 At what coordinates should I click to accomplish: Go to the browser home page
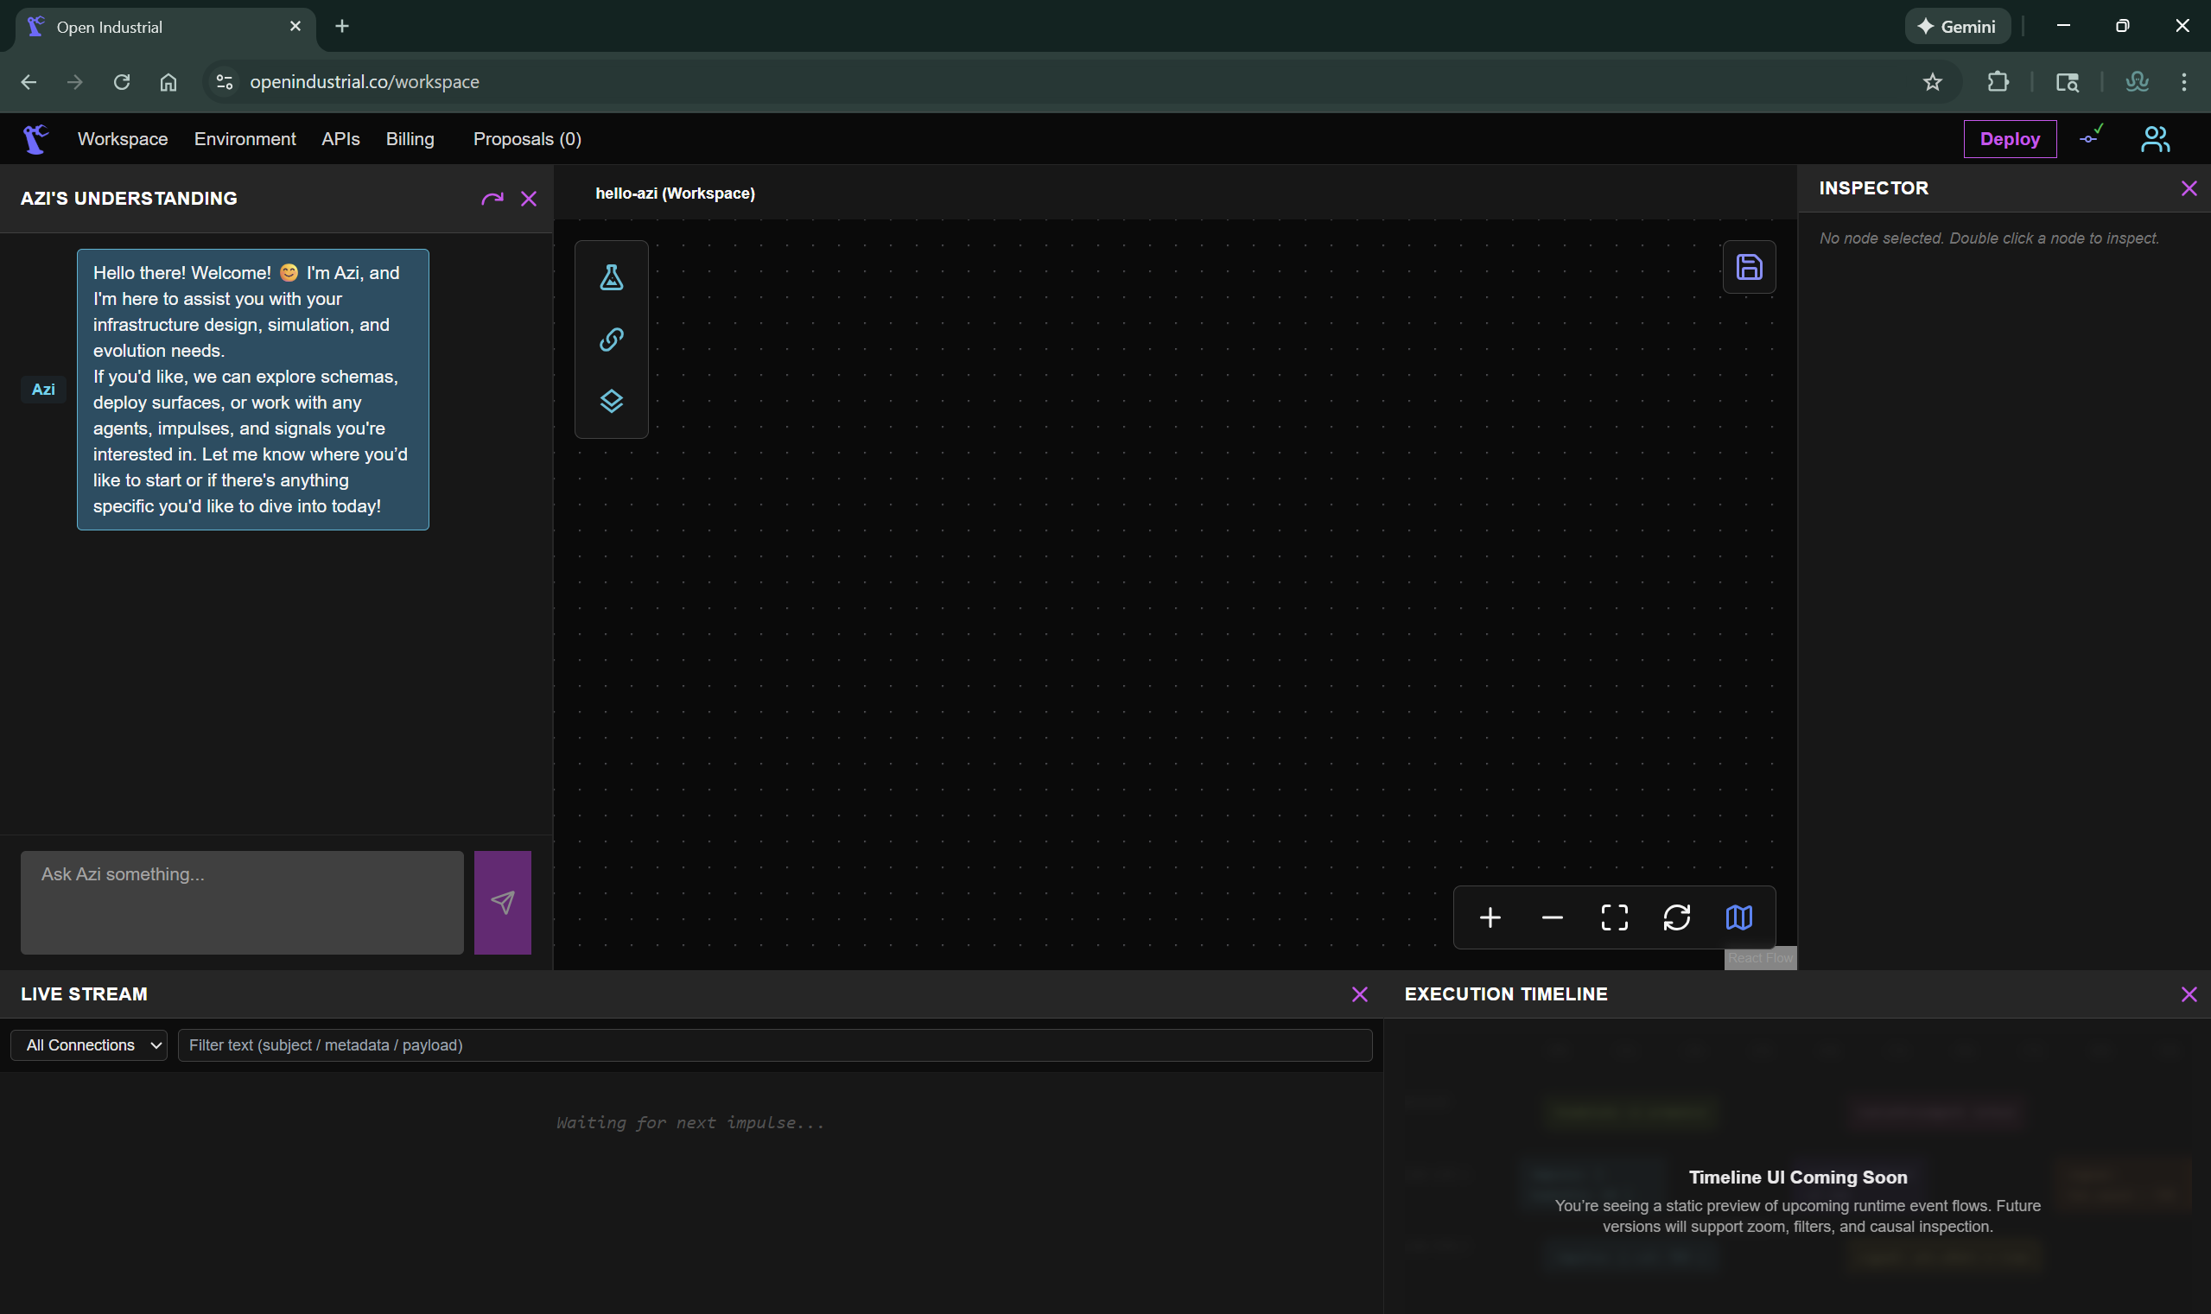[x=168, y=82]
